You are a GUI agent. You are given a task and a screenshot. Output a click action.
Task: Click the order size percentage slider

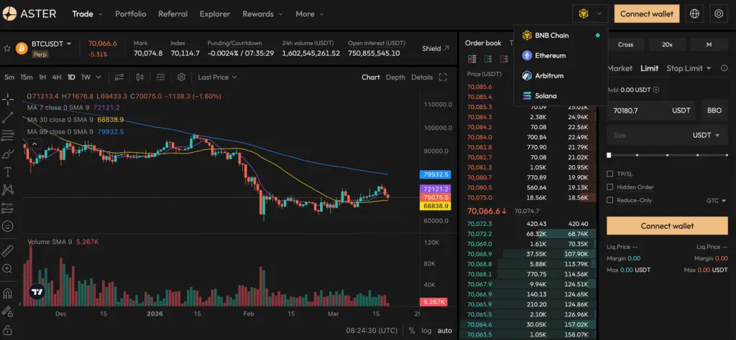[668, 155]
